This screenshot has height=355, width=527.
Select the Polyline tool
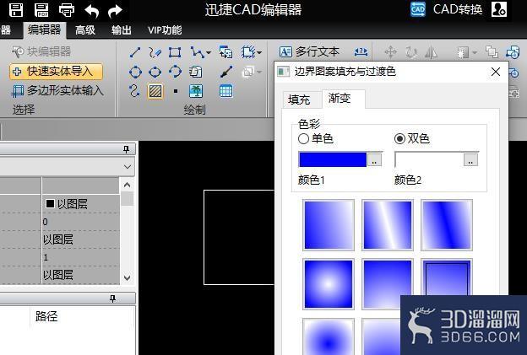(197, 52)
